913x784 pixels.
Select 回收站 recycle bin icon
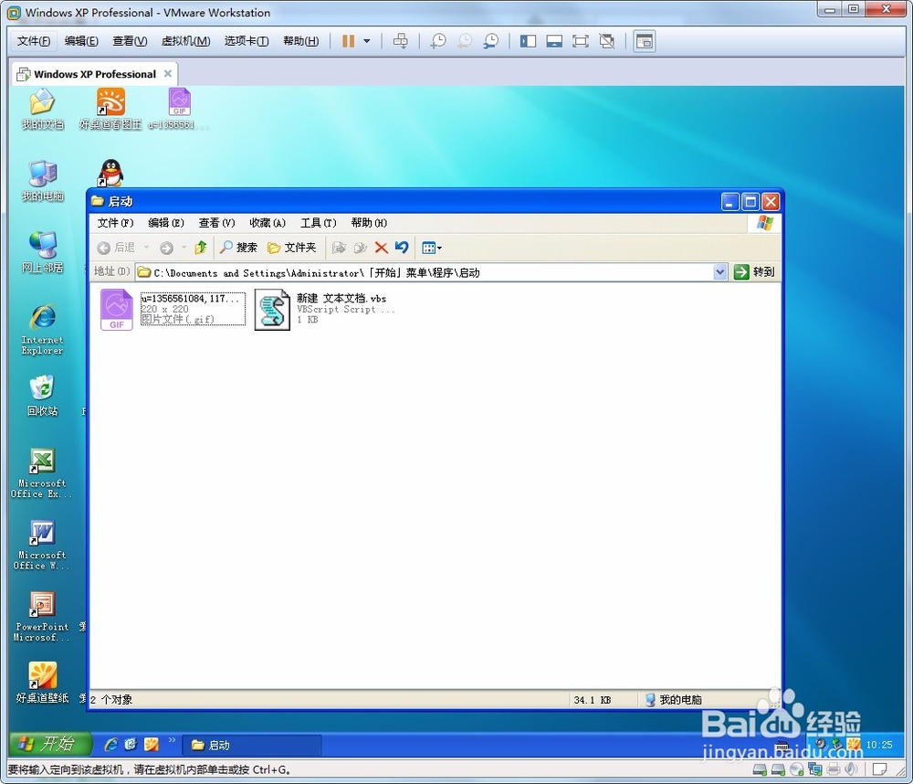coord(43,396)
